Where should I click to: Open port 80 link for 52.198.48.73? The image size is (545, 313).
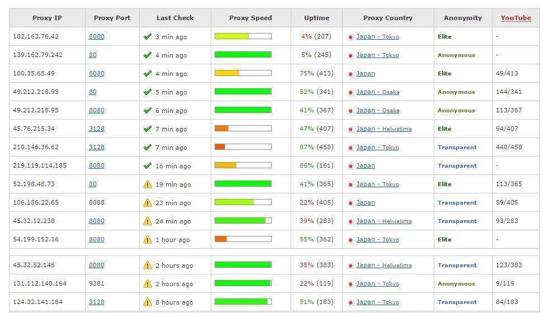pyautogui.click(x=93, y=184)
